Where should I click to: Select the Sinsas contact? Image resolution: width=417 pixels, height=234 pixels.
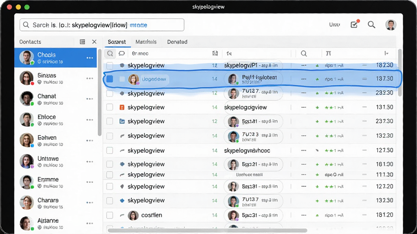point(55,78)
